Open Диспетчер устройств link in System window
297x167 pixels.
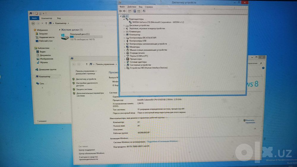[86, 79]
